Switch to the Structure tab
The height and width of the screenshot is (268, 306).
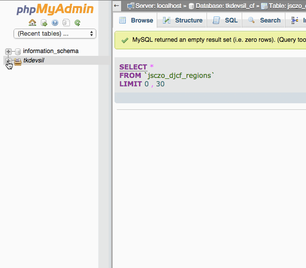click(x=183, y=20)
